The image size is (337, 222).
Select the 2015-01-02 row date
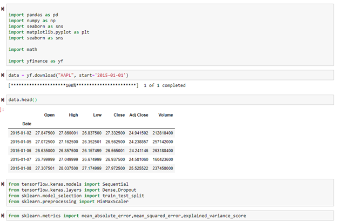click(x=21, y=132)
